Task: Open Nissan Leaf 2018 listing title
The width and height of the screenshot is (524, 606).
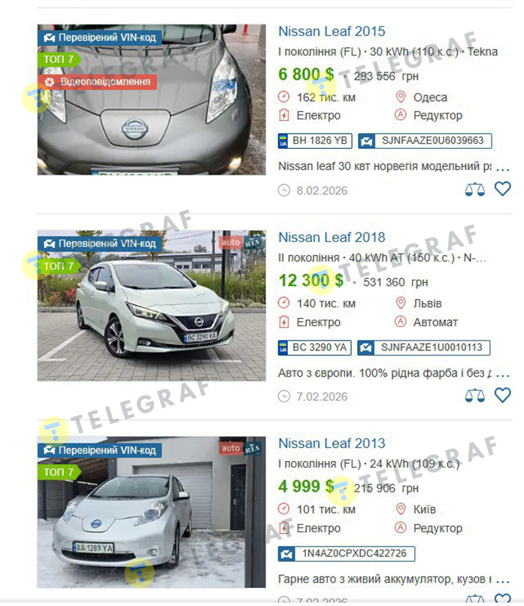Action: [x=332, y=238]
